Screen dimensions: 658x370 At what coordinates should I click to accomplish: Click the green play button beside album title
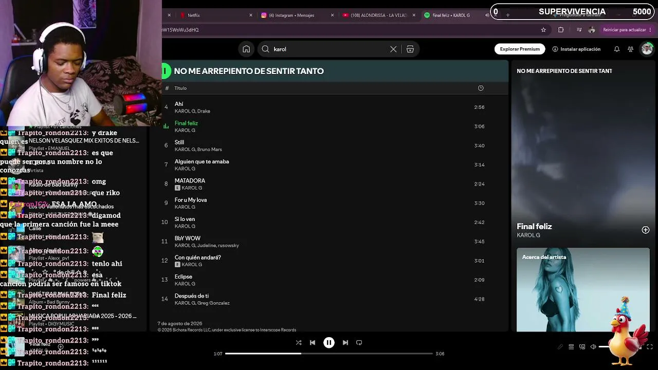[x=166, y=71]
